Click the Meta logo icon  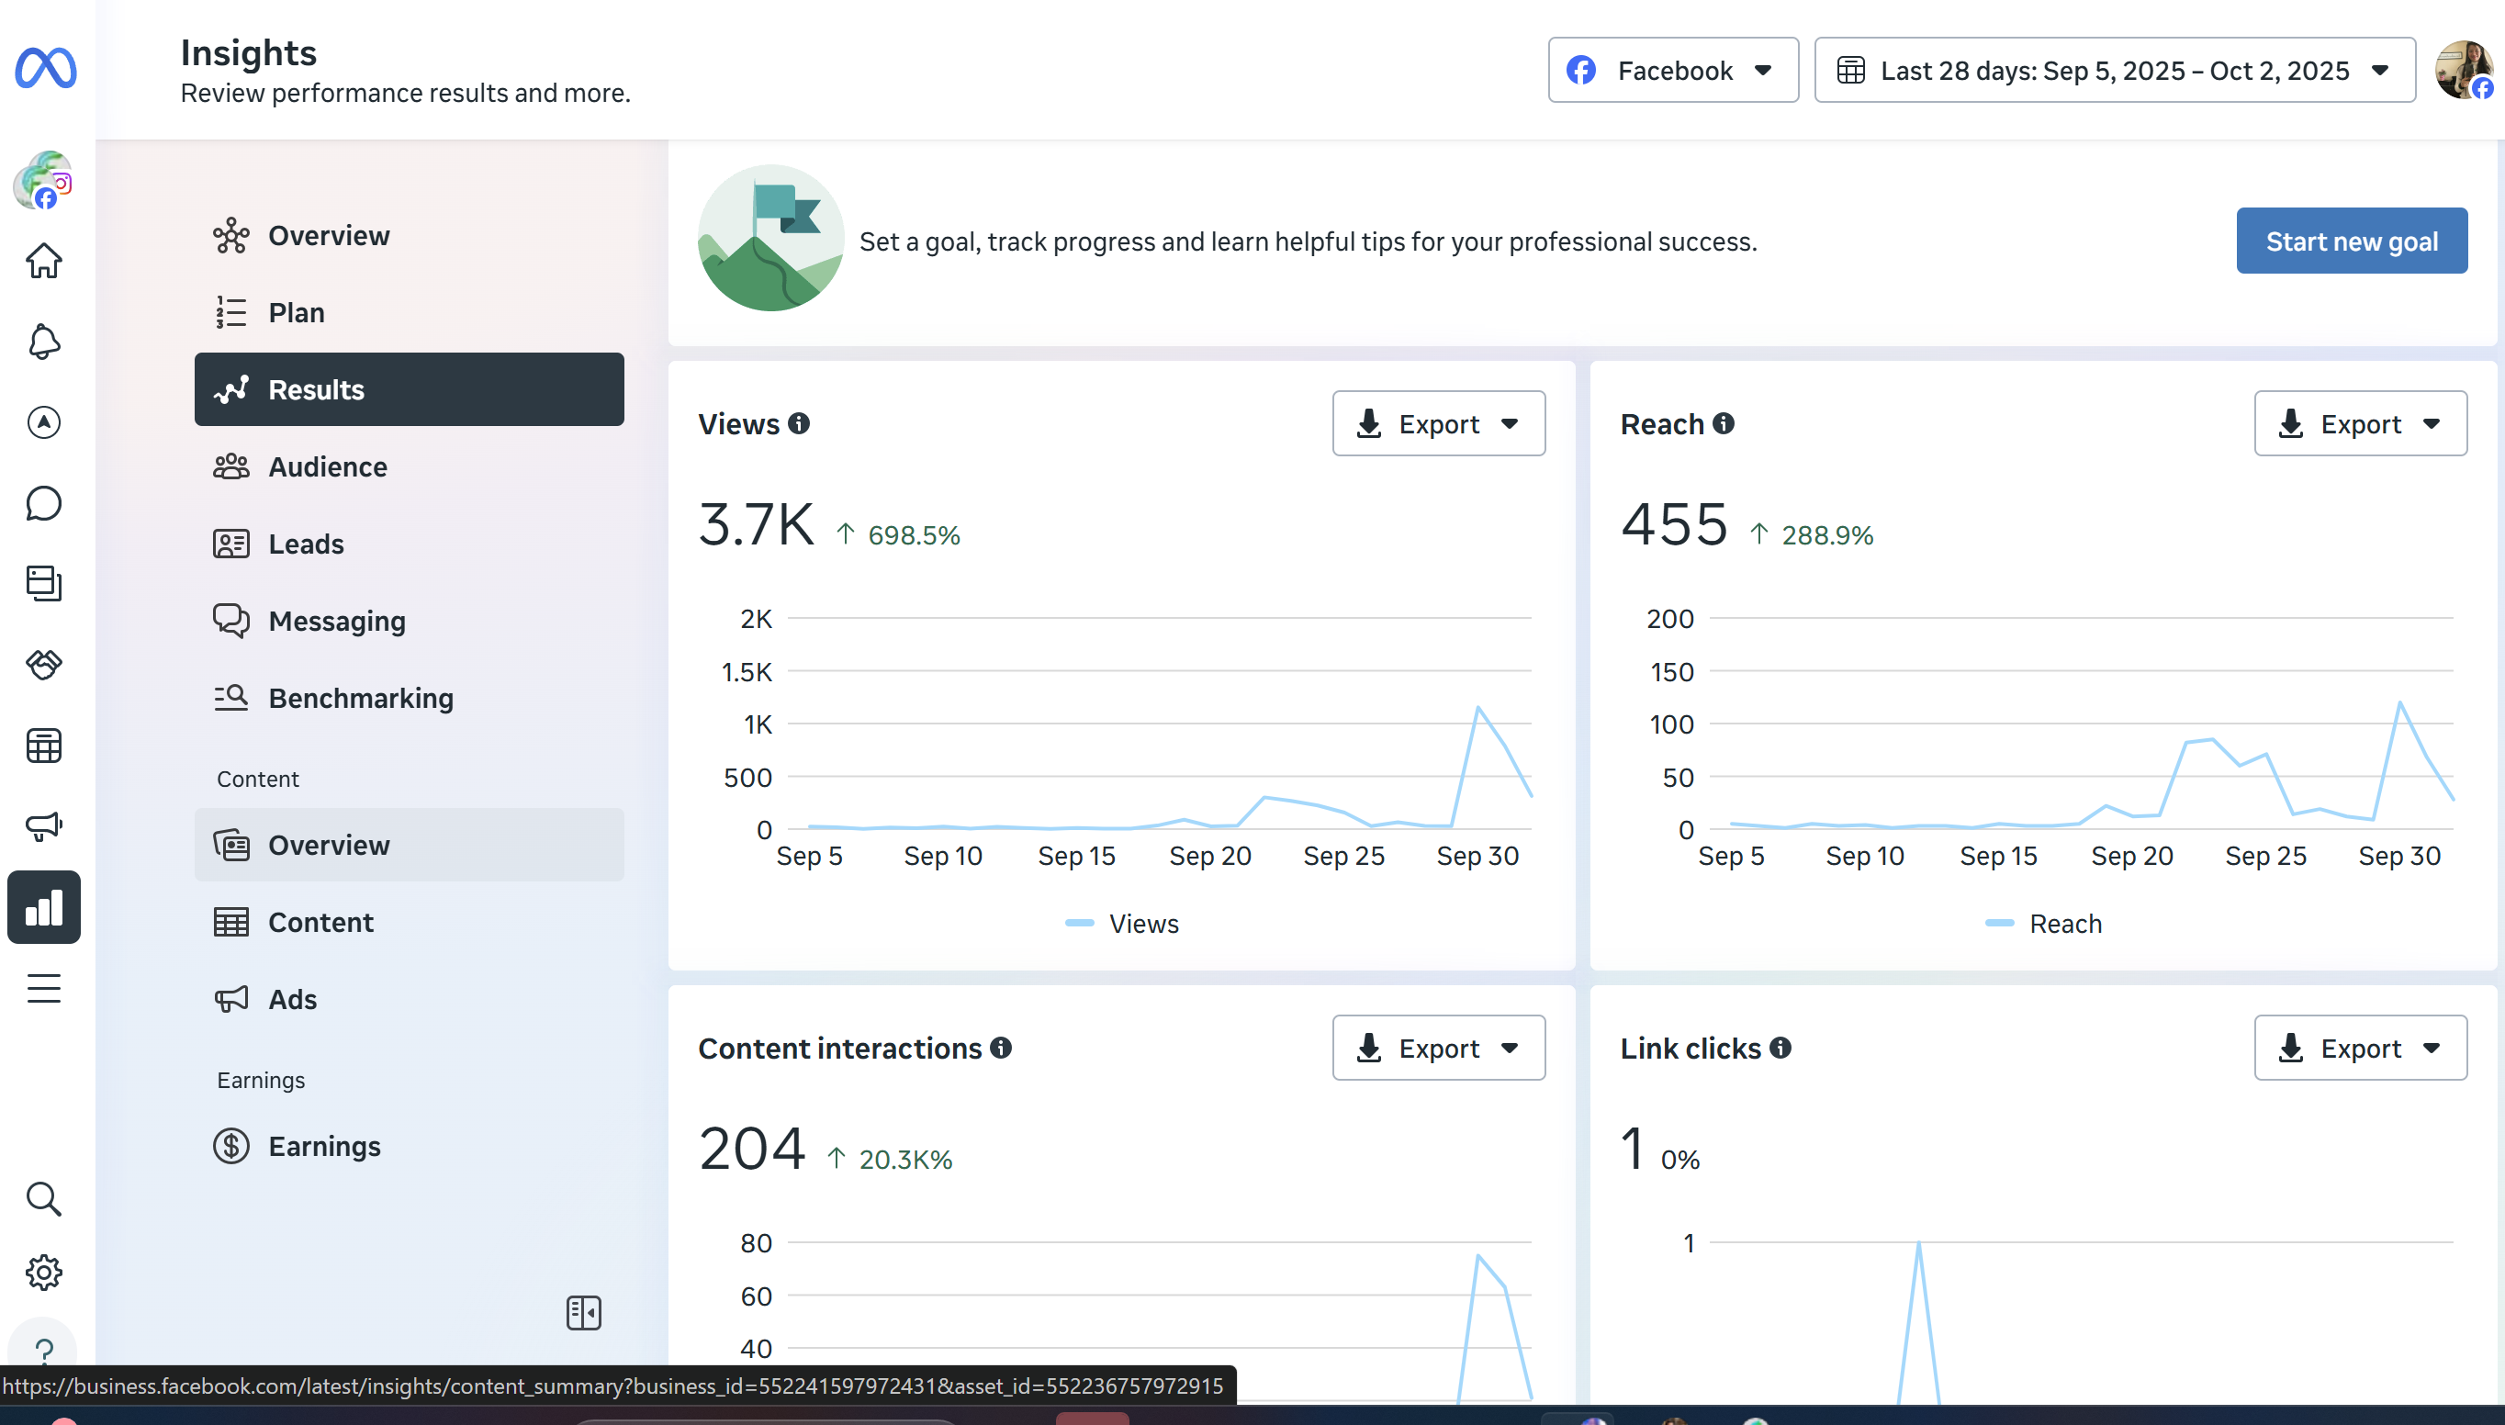click(45, 69)
